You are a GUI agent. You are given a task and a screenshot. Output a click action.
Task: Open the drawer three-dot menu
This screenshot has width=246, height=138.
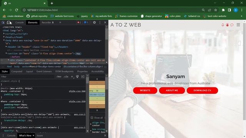[3, 135]
